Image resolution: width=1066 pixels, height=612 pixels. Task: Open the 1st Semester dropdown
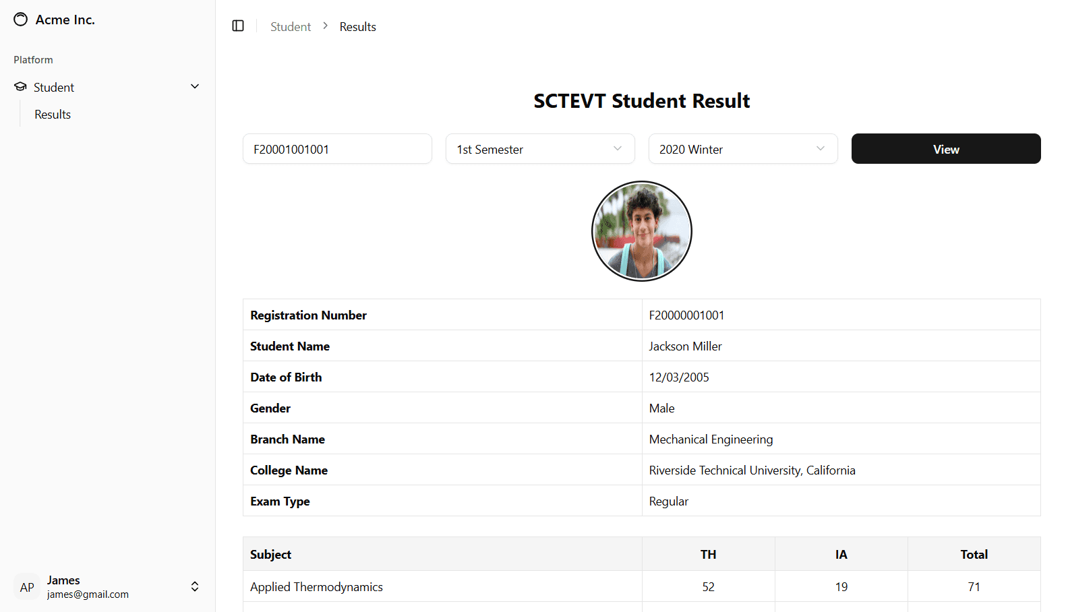coord(539,149)
